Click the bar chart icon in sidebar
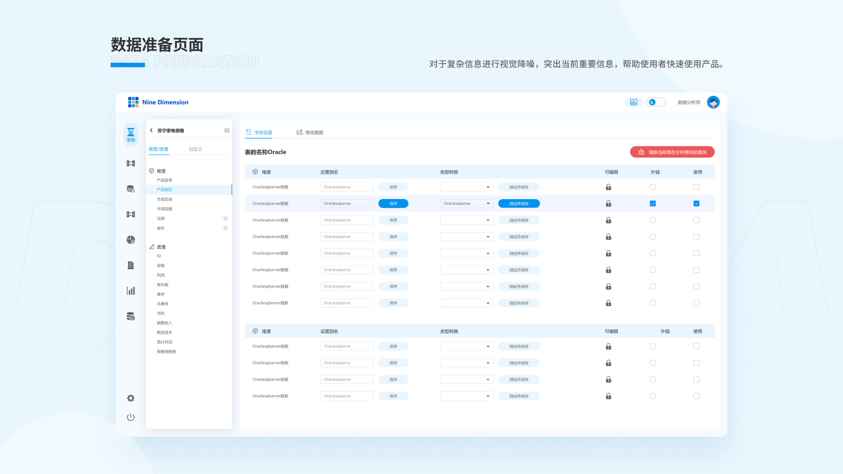Screen dimensions: 843x474 [x=131, y=291]
